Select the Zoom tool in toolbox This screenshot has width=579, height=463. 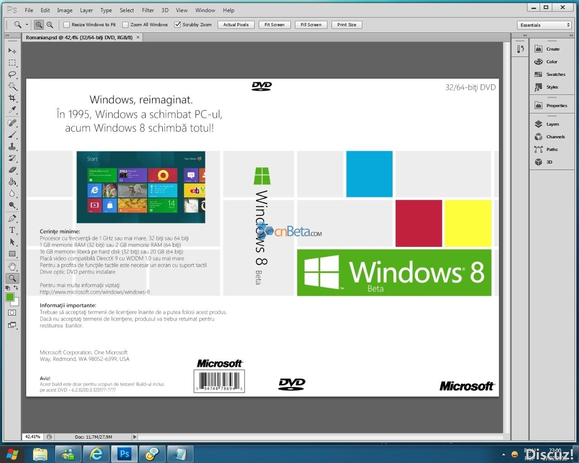tap(12, 278)
